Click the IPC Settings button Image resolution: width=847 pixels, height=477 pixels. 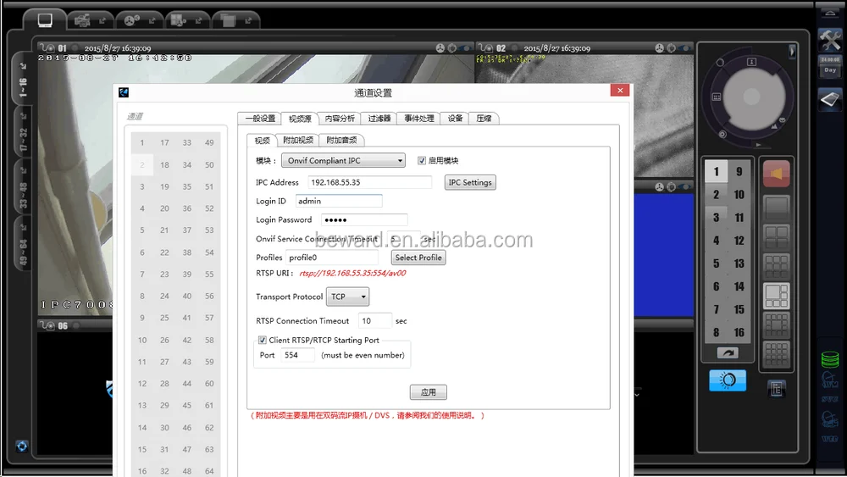tap(470, 183)
